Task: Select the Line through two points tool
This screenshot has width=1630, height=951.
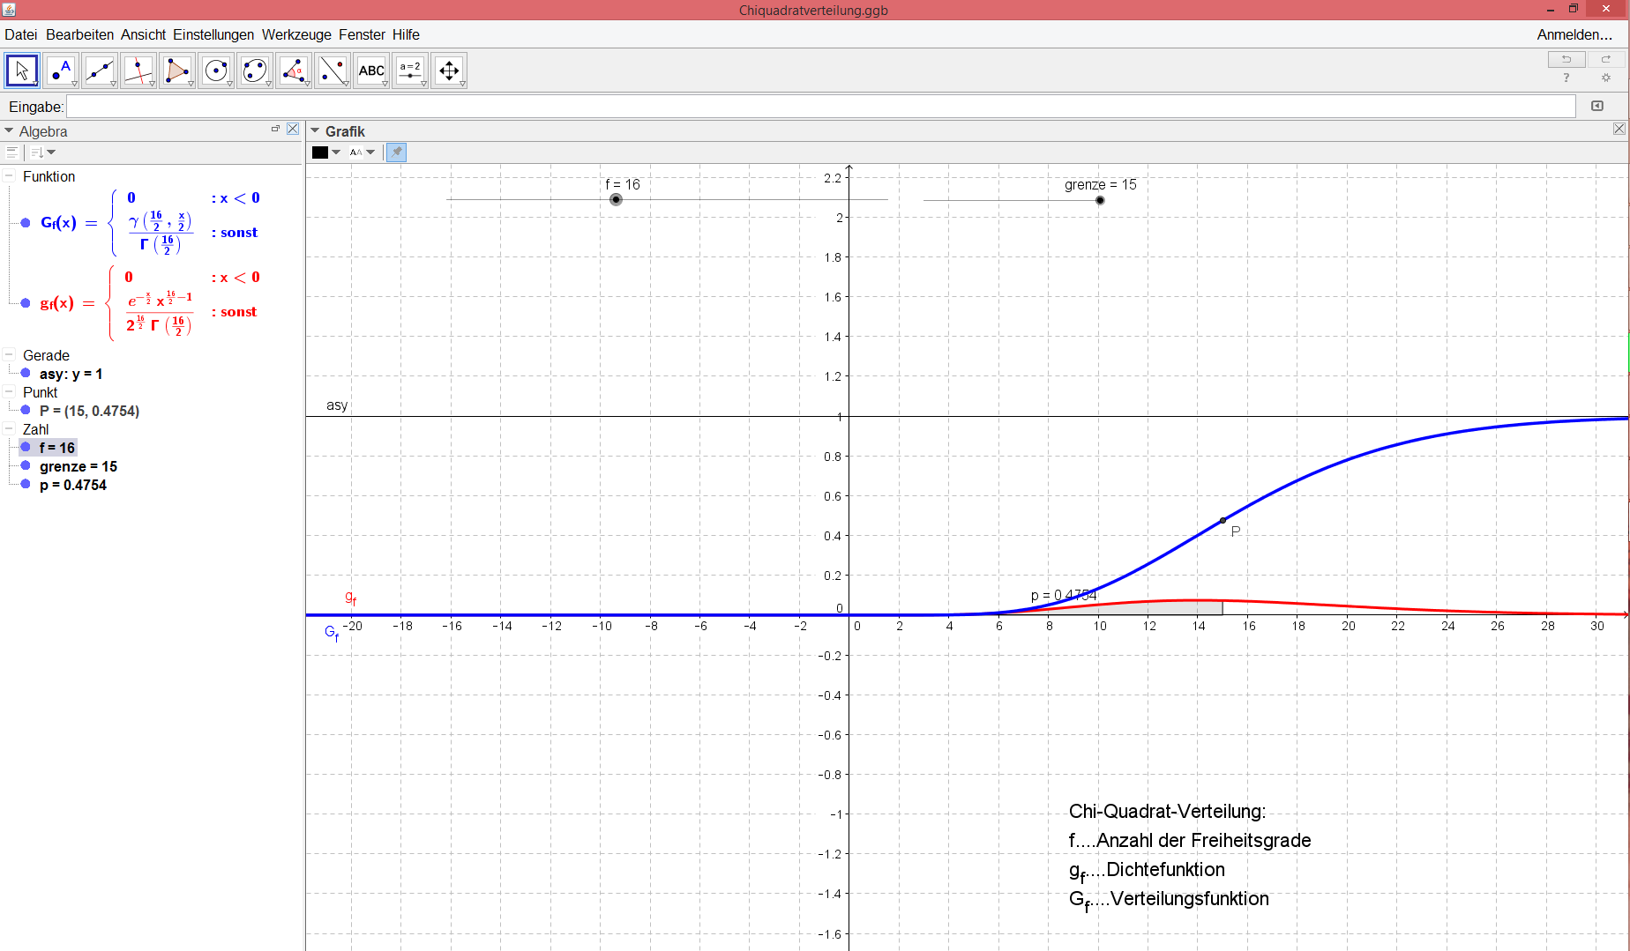Action: coord(100,71)
